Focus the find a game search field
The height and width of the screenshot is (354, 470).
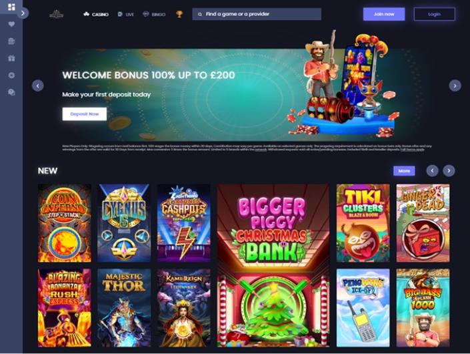click(257, 14)
